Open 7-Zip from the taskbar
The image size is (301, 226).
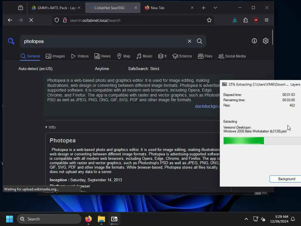click(x=114, y=219)
